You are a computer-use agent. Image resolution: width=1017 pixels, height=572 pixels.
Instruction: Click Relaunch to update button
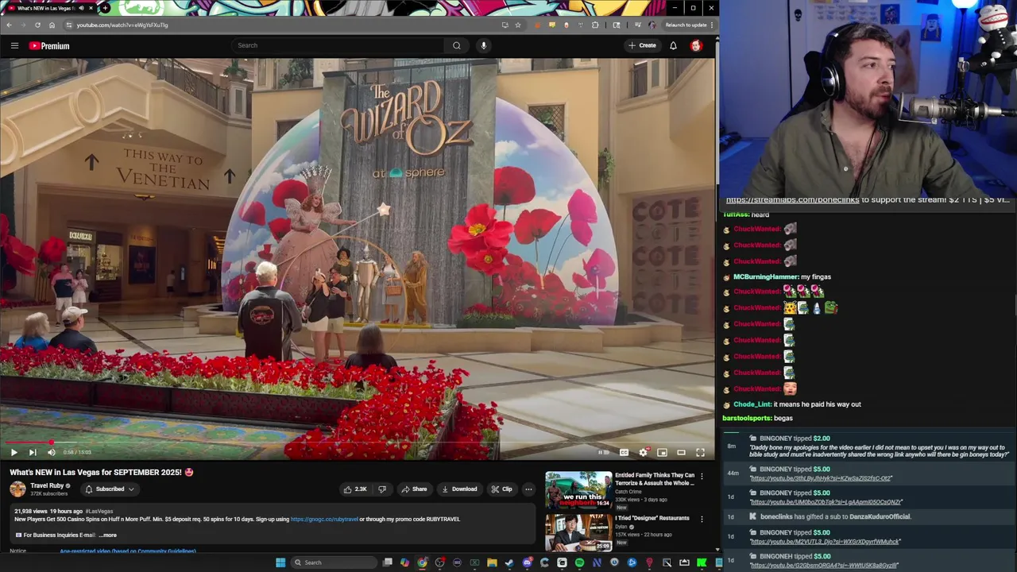[x=686, y=25]
